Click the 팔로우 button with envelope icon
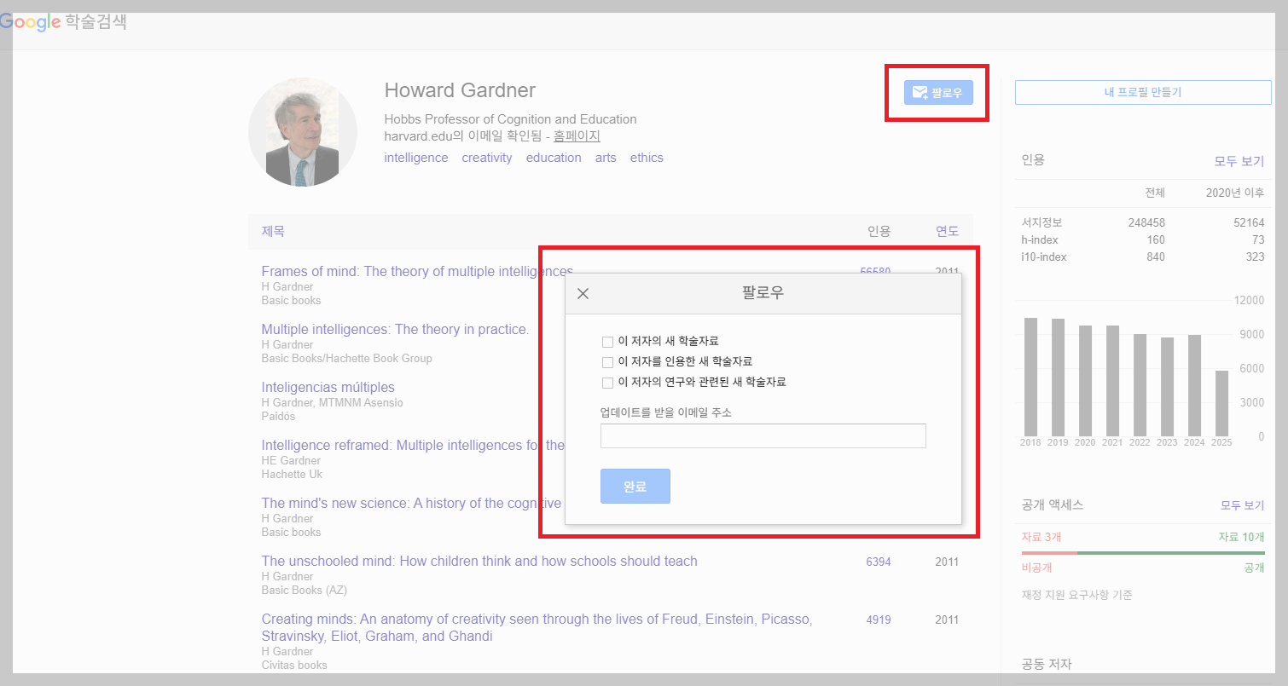Screen dimensions: 1288x686 937,93
